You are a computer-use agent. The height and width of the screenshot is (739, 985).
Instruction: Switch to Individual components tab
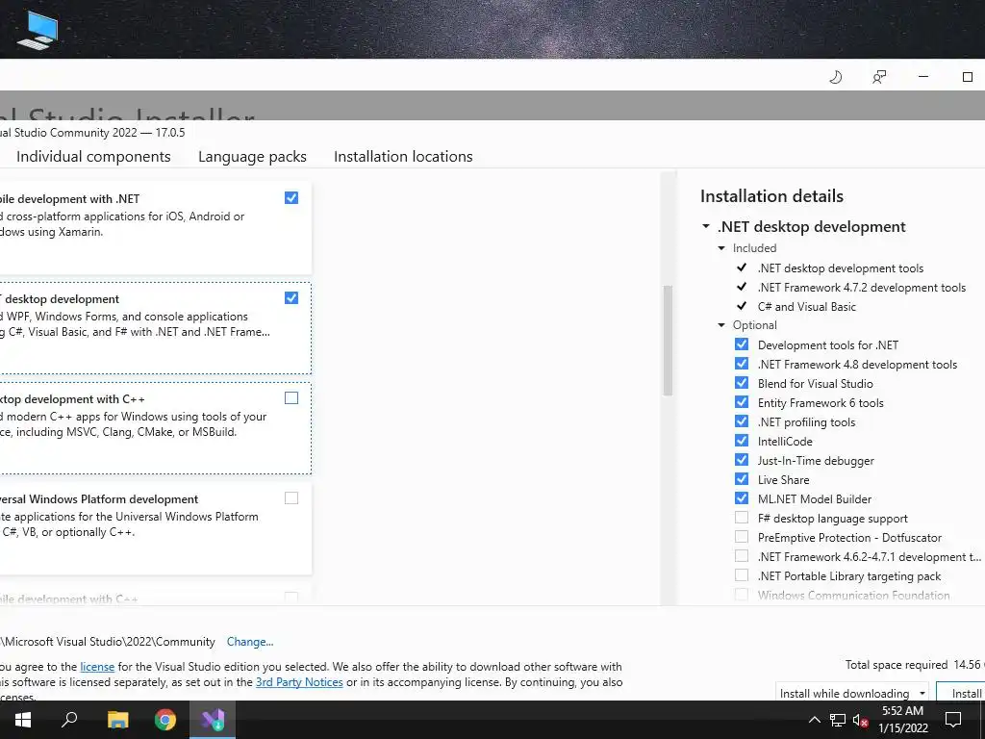coord(93,157)
